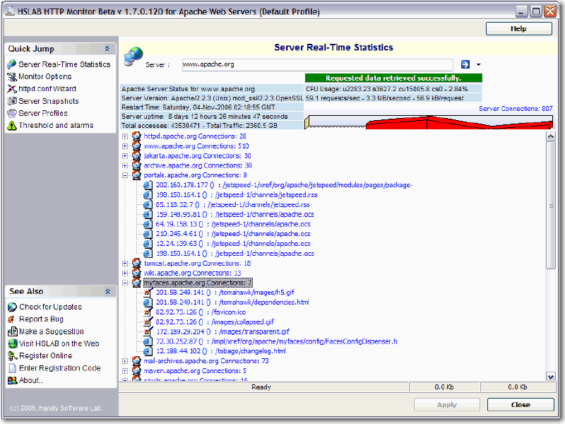Select 210.245.4.61 apache.ocs row
565x424 pixels.
point(233,234)
